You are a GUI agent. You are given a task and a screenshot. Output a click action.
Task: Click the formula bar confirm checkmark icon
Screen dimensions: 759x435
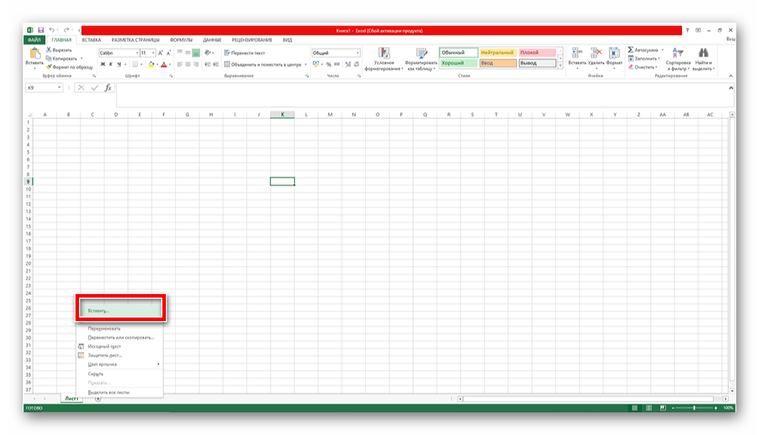coord(95,88)
